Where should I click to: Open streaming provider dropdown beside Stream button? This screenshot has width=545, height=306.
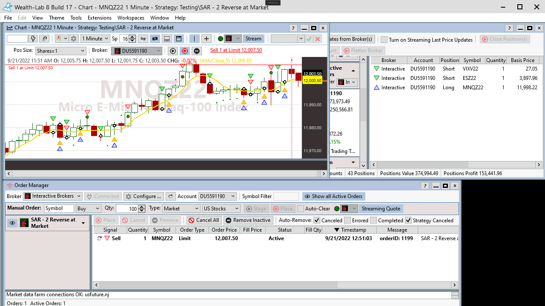(x=233, y=39)
